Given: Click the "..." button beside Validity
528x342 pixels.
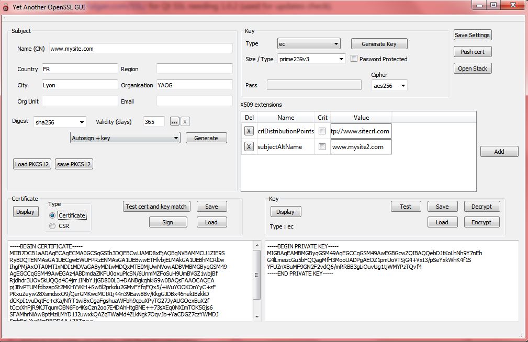Looking at the screenshot, I should [x=175, y=121].
